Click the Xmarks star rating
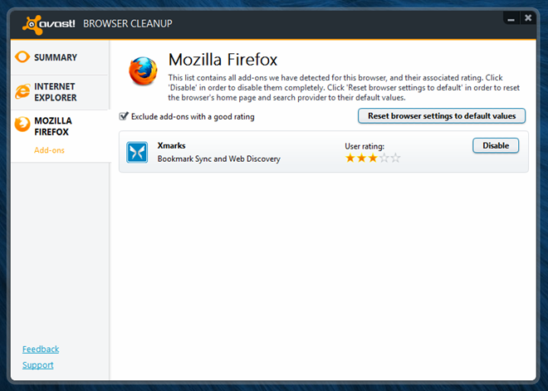 (x=373, y=159)
